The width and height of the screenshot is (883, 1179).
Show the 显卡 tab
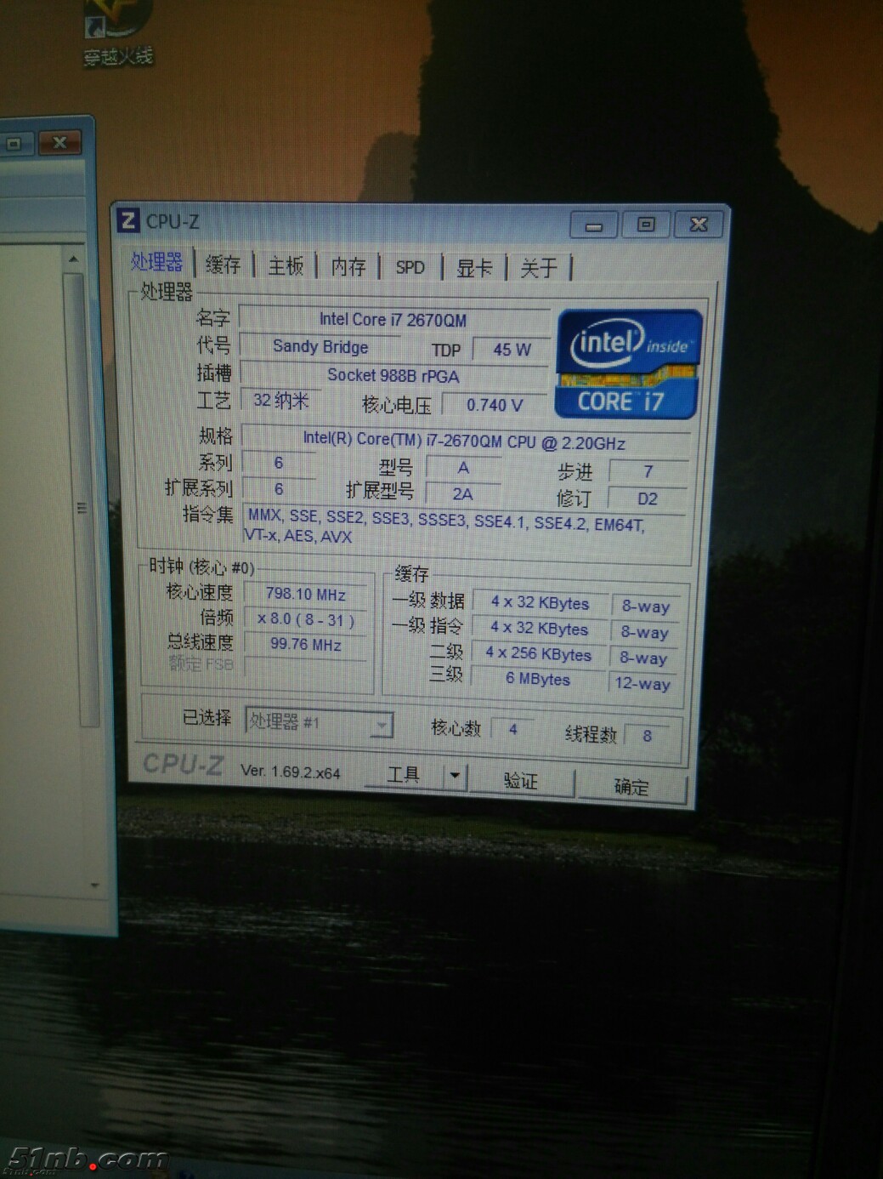[474, 269]
